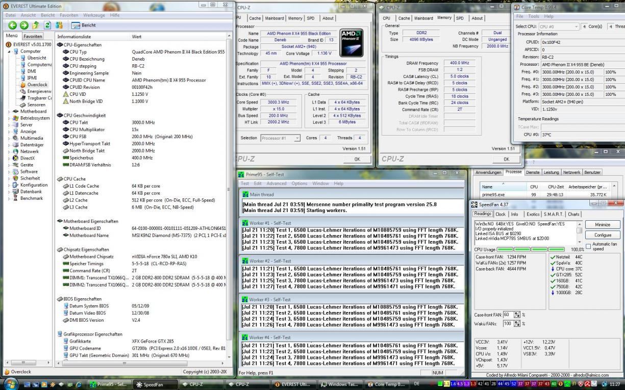Image resolution: width=625 pixels, height=390 pixels.
Task: Open the Select CPU dropdown in Core Temp
Action: [559, 27]
